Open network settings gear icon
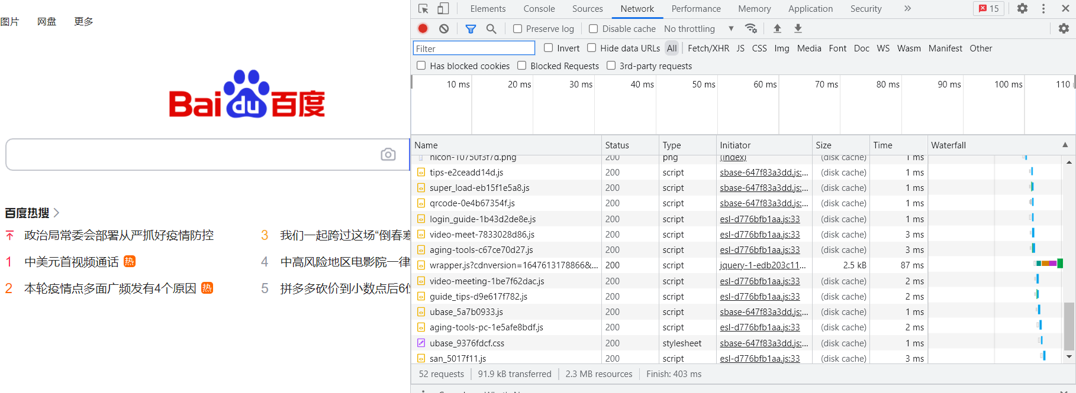This screenshot has height=393, width=1076. coord(1064,28)
